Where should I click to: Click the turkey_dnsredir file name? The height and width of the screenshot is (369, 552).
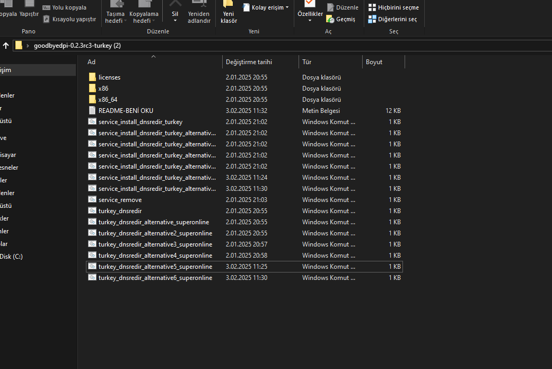click(120, 211)
